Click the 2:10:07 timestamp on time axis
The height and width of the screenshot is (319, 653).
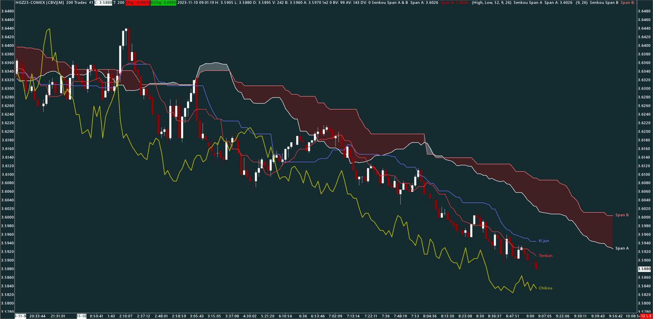click(126, 316)
